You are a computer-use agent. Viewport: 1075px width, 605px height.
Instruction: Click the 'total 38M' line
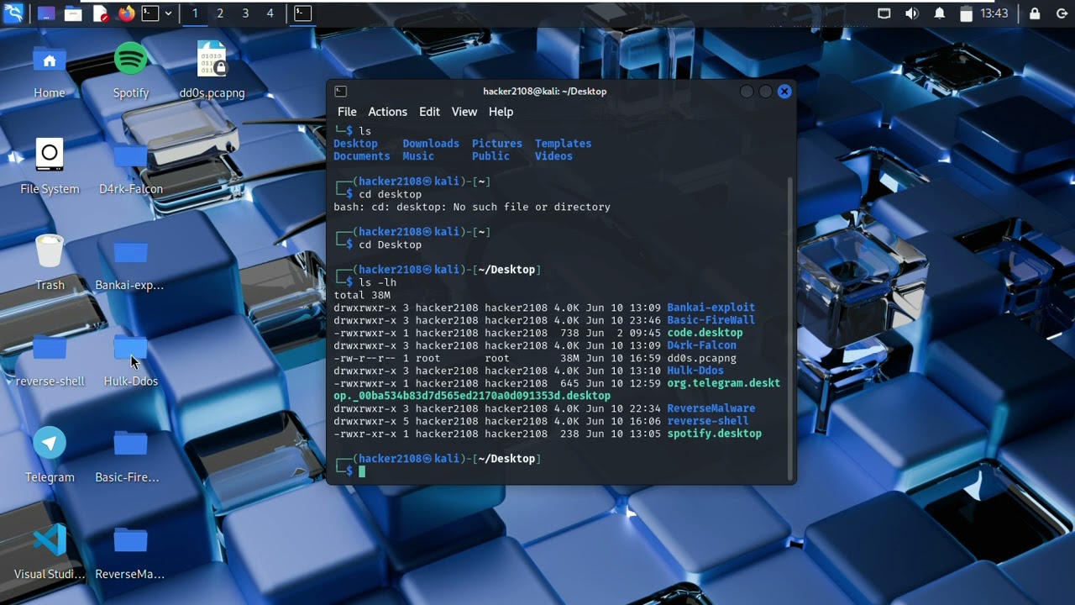(x=362, y=295)
